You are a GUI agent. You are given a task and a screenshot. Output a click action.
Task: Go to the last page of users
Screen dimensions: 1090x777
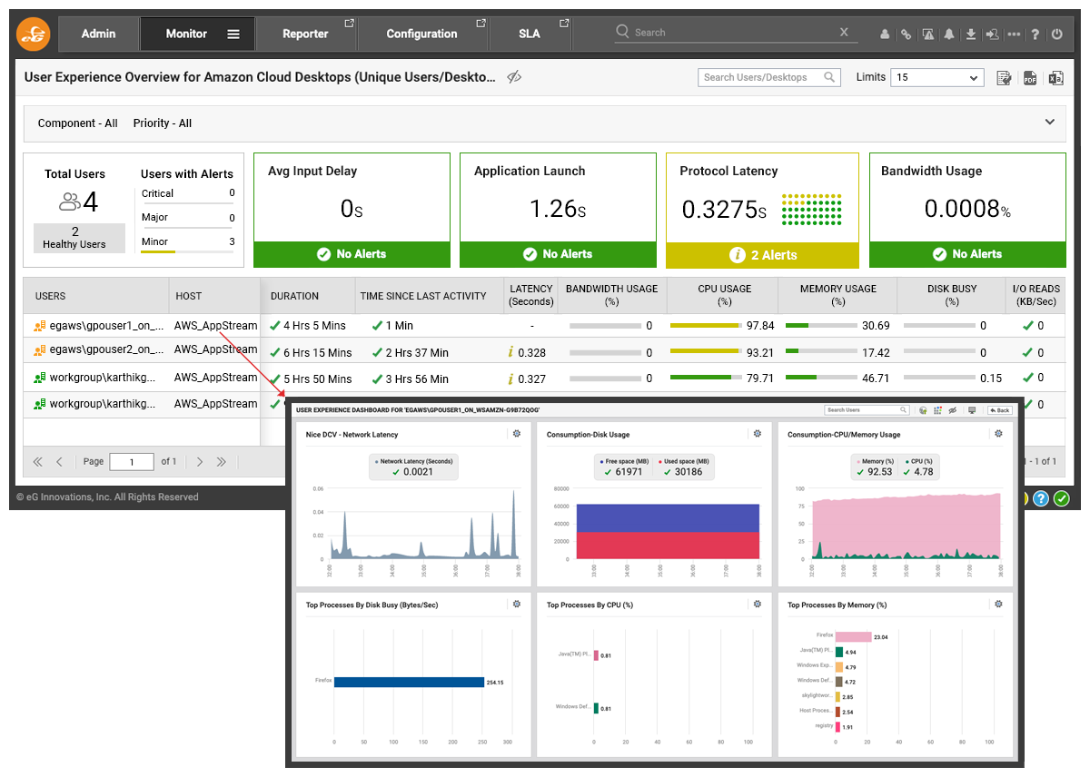tap(221, 462)
